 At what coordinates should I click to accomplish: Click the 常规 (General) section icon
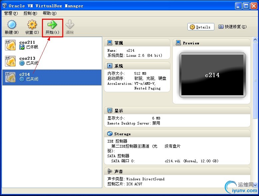coord(110,43)
